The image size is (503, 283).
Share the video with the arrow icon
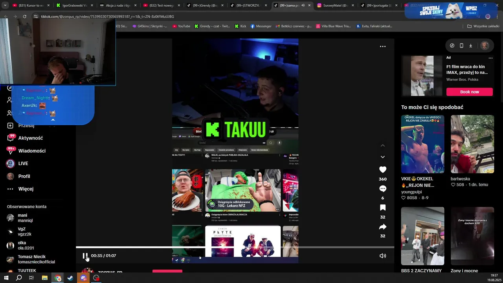tap(383, 227)
